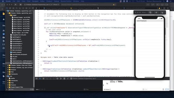Open related items grid in jump bar

(36, 8)
